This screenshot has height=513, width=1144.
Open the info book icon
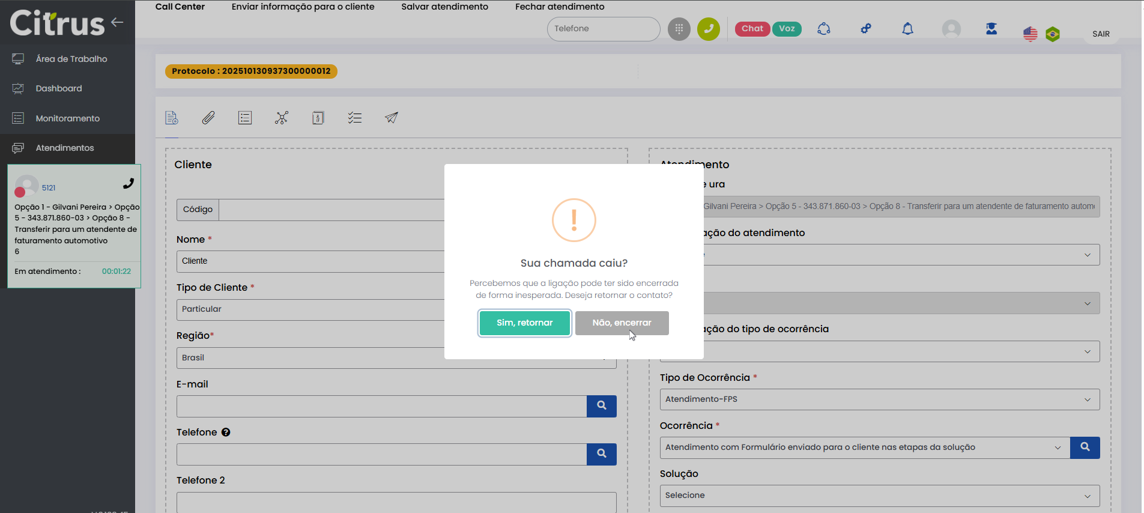tap(318, 118)
